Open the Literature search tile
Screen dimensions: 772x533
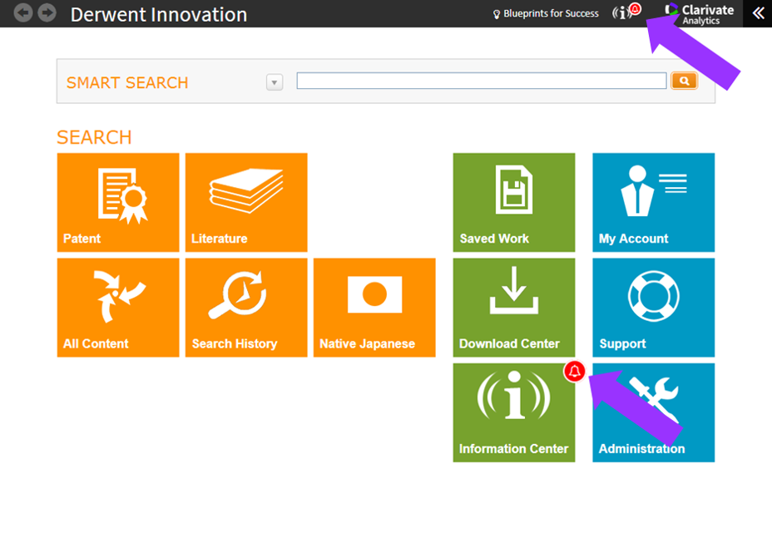point(246,202)
